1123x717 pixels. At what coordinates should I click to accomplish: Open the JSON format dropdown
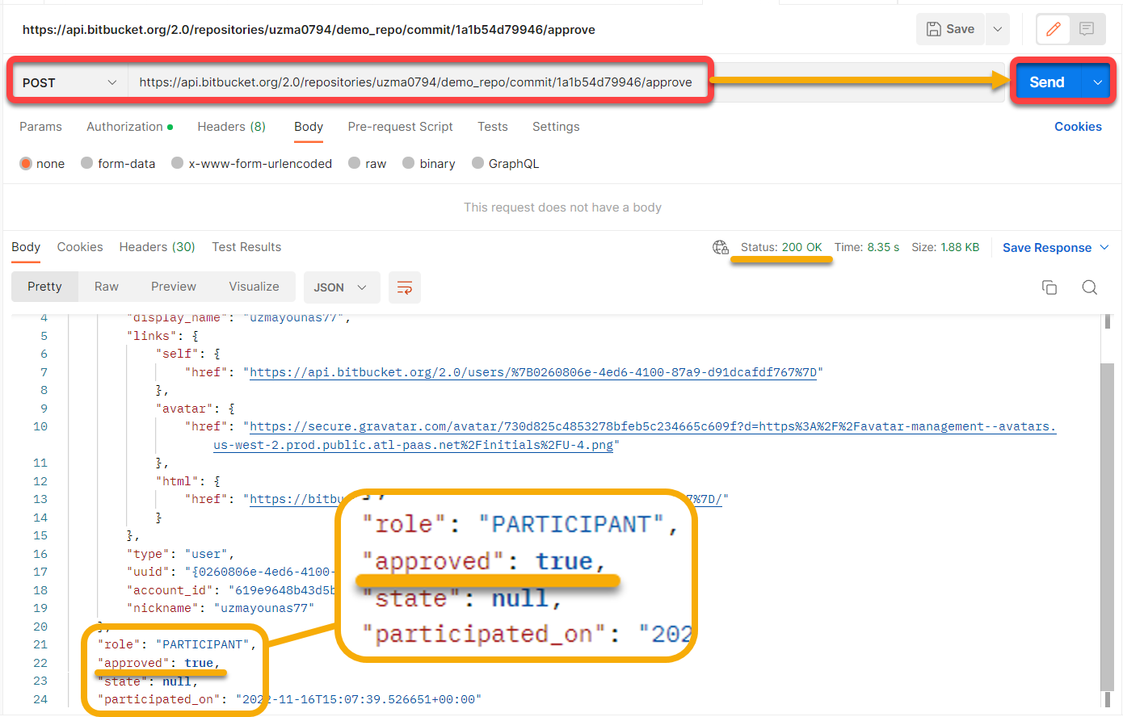(x=340, y=287)
